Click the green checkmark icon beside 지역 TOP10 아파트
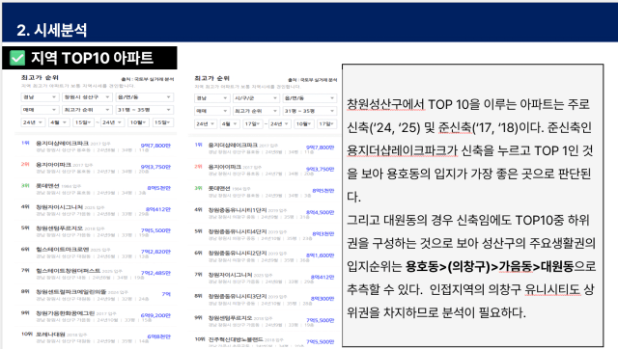Screen dimensions: 618x349 tap(17, 58)
